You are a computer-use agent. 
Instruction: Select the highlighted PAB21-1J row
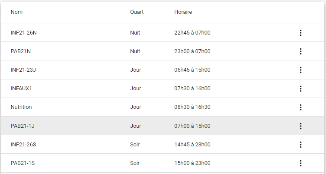click(x=22, y=126)
